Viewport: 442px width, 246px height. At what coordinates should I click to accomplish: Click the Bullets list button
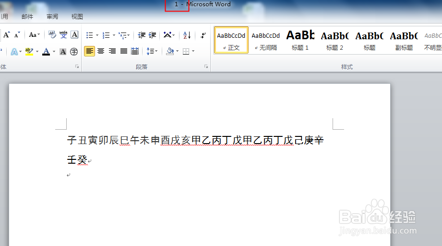pyautogui.click(x=90, y=35)
